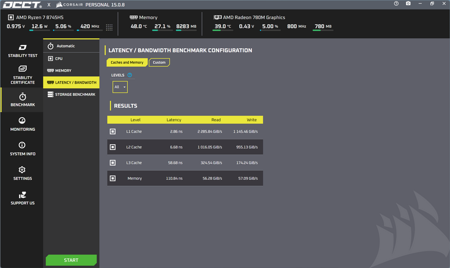Click the GPU voltage 0.43 V reading
The image size is (450, 268).
coord(246,26)
